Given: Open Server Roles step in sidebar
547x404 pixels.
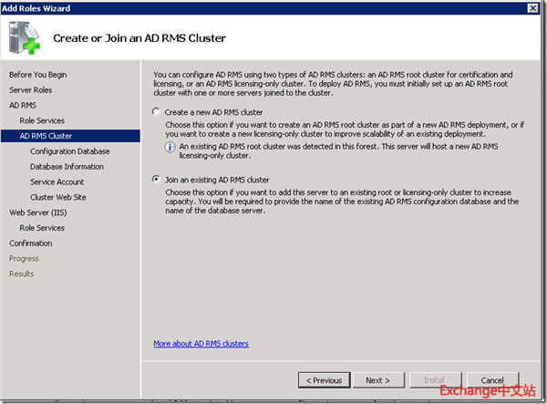Looking at the screenshot, I should 30,90.
